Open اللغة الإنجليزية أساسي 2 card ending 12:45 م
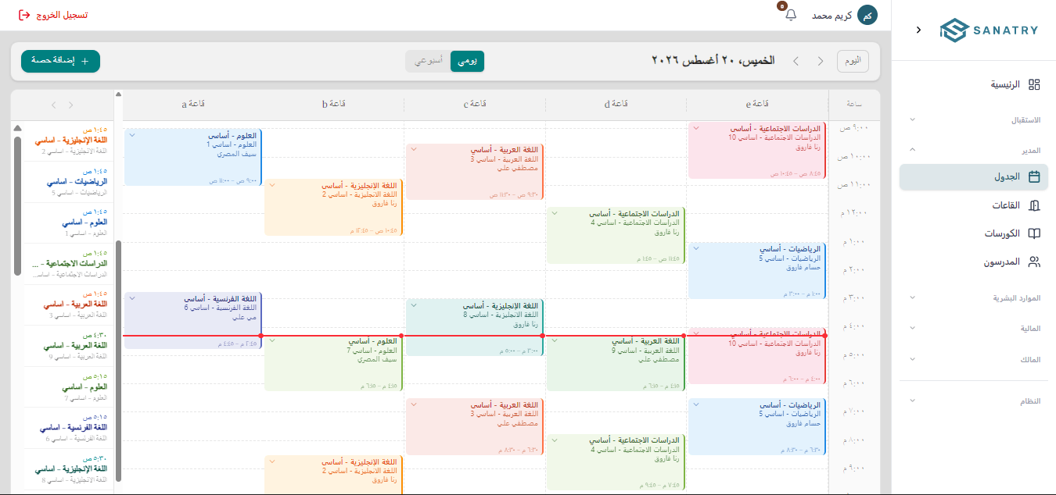Viewport: 1056px width, 495px height. (334, 207)
